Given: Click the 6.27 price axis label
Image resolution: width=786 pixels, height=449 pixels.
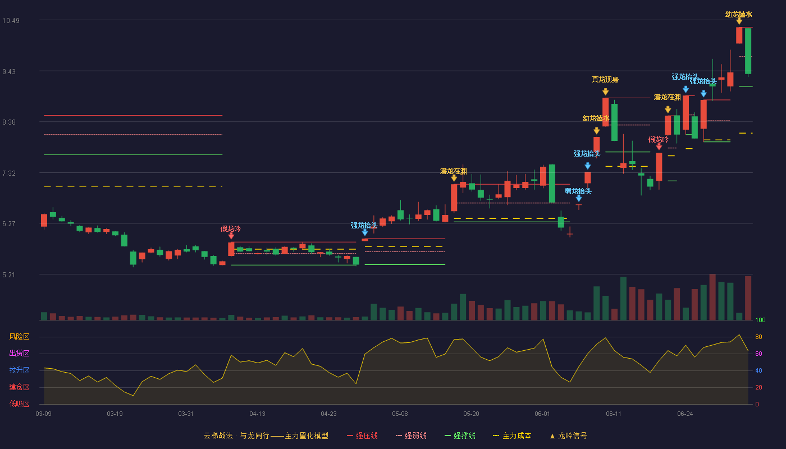Looking at the screenshot, I should click(9, 224).
